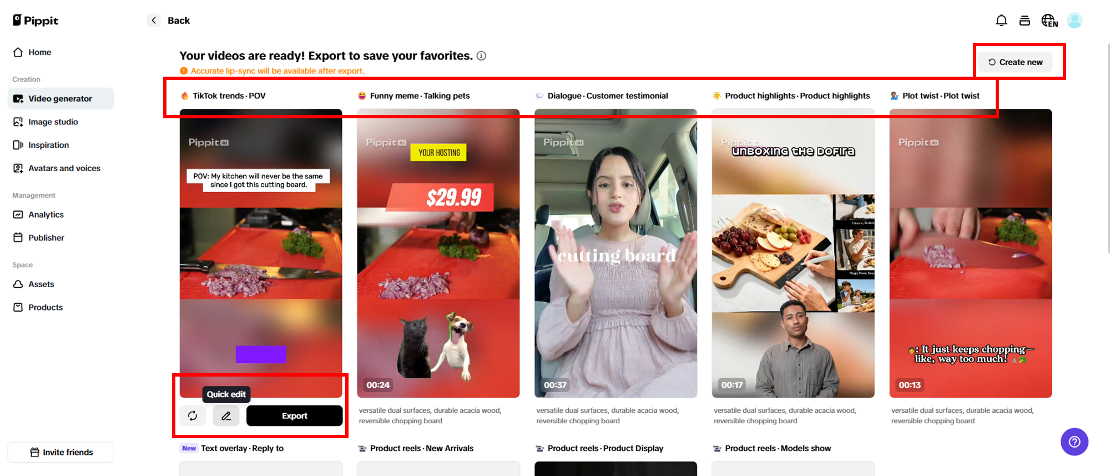Click the description under Customer testimonial video

click(x=608, y=415)
